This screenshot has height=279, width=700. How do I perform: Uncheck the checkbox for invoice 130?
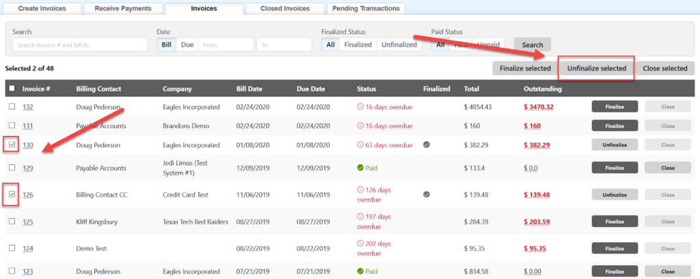12,145
